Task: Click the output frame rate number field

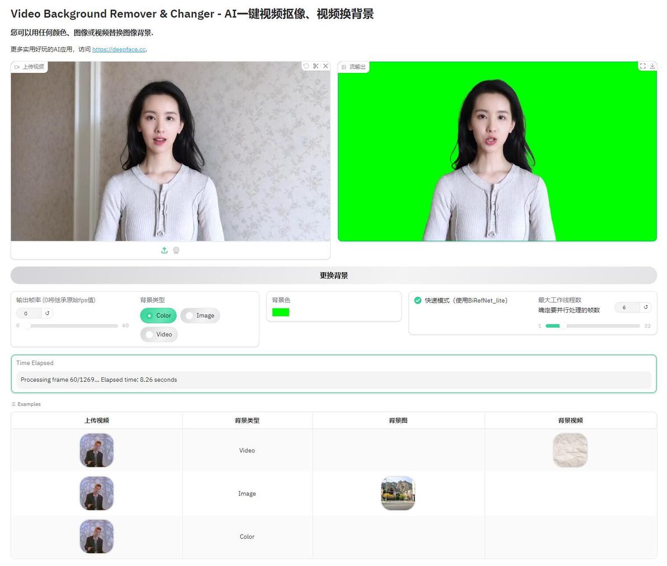Action: coord(29,313)
